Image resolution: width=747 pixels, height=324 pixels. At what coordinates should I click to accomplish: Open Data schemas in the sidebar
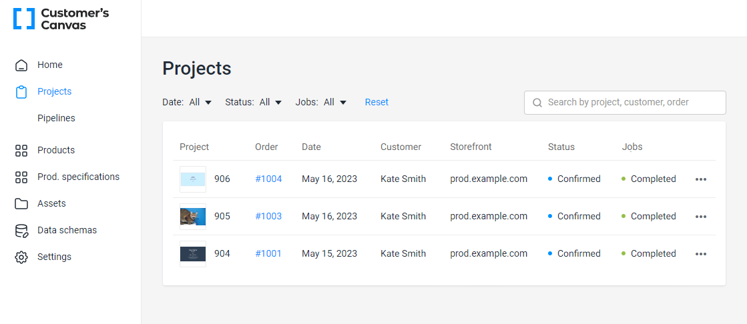(67, 230)
